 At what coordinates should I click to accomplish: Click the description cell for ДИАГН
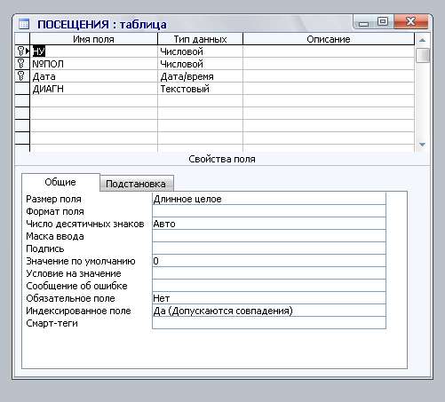(329, 89)
